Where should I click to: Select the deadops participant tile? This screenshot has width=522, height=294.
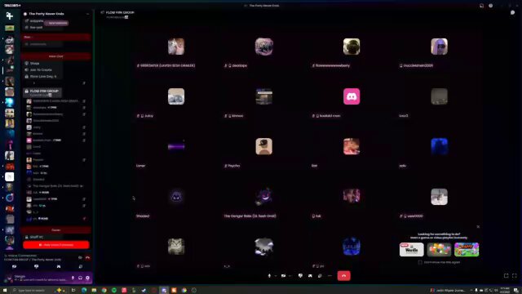[x=264, y=47]
